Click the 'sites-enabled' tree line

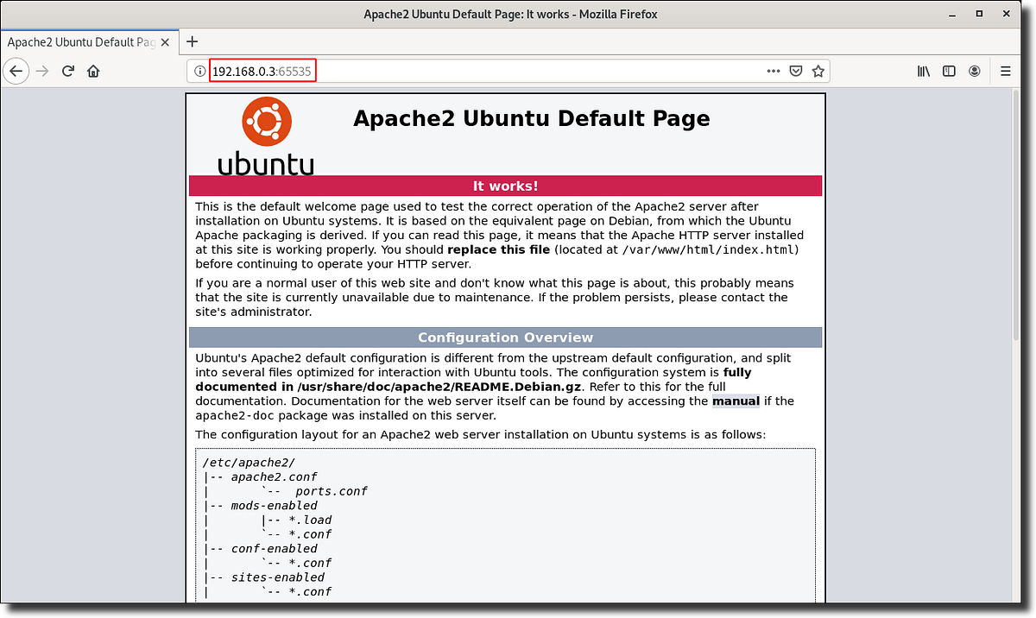277,577
